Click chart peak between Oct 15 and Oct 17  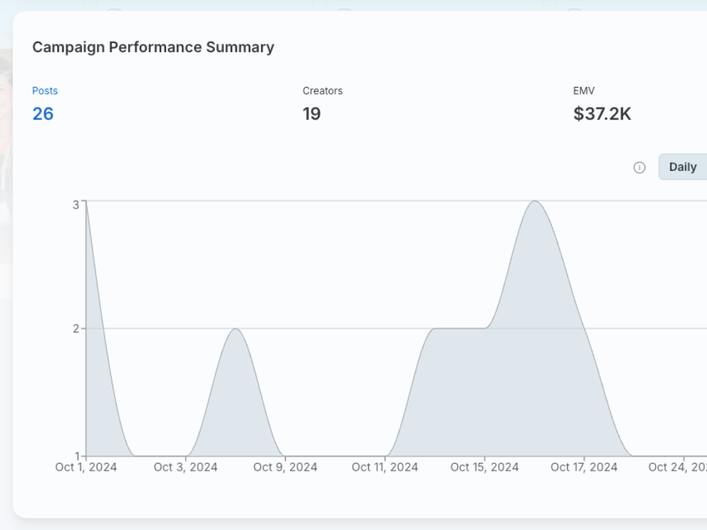tap(534, 202)
